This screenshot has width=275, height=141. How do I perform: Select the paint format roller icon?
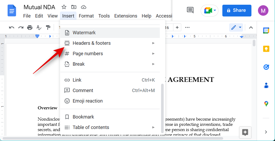click(48, 27)
